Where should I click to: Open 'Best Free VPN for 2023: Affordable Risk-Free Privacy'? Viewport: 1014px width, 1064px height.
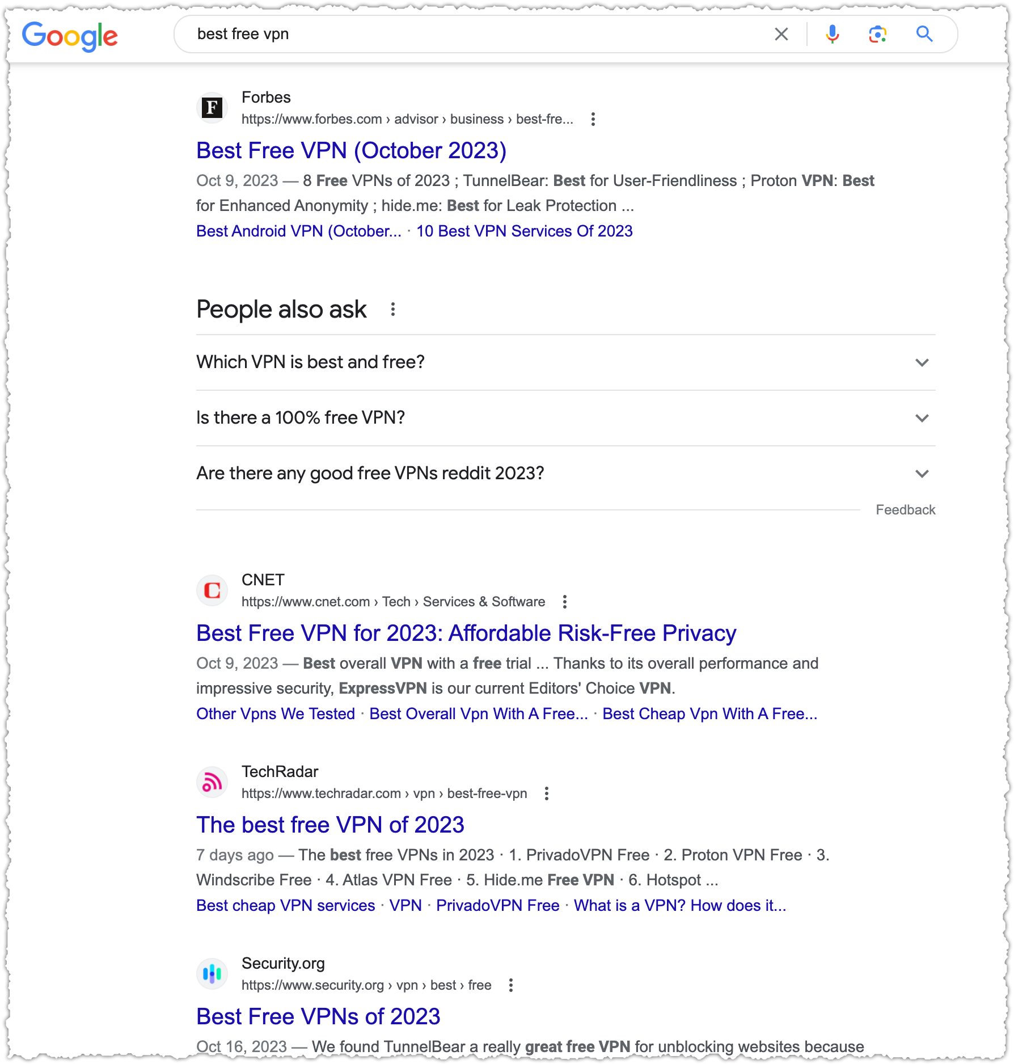click(x=466, y=633)
